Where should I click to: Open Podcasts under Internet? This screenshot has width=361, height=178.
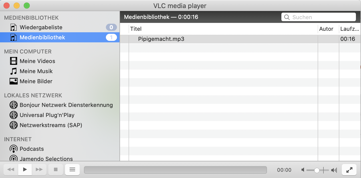[60, 149]
